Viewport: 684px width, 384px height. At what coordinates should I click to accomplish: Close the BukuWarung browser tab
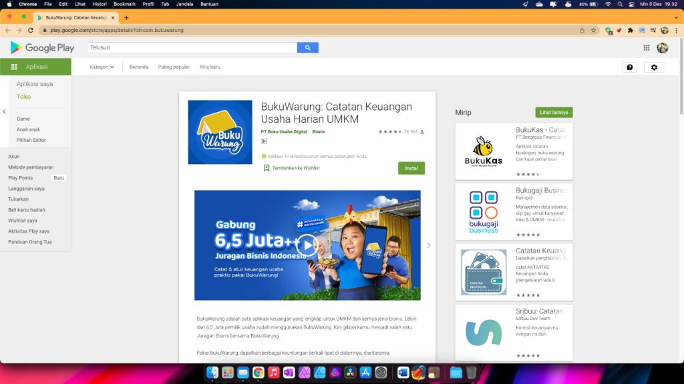113,18
